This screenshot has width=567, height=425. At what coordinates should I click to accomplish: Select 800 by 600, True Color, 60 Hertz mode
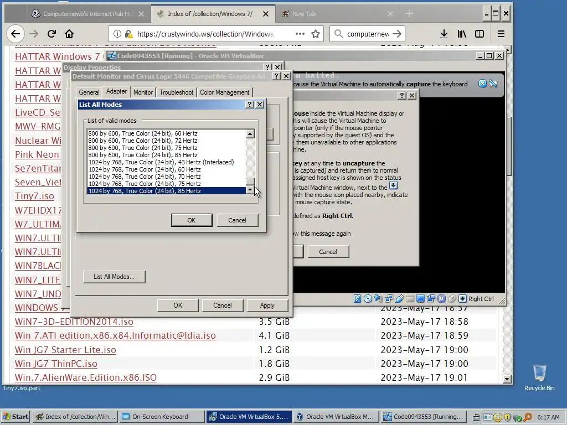(x=166, y=133)
